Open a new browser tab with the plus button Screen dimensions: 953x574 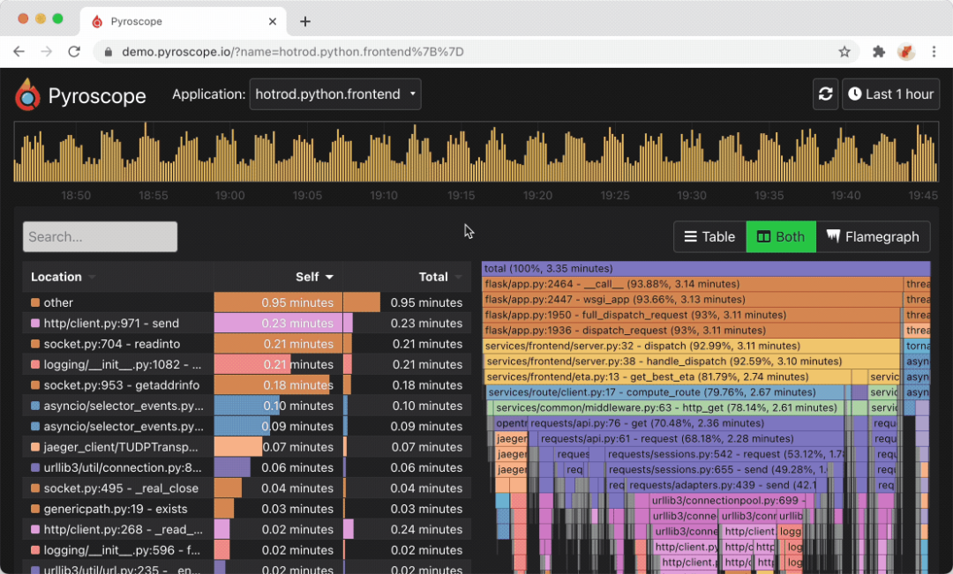tap(304, 21)
